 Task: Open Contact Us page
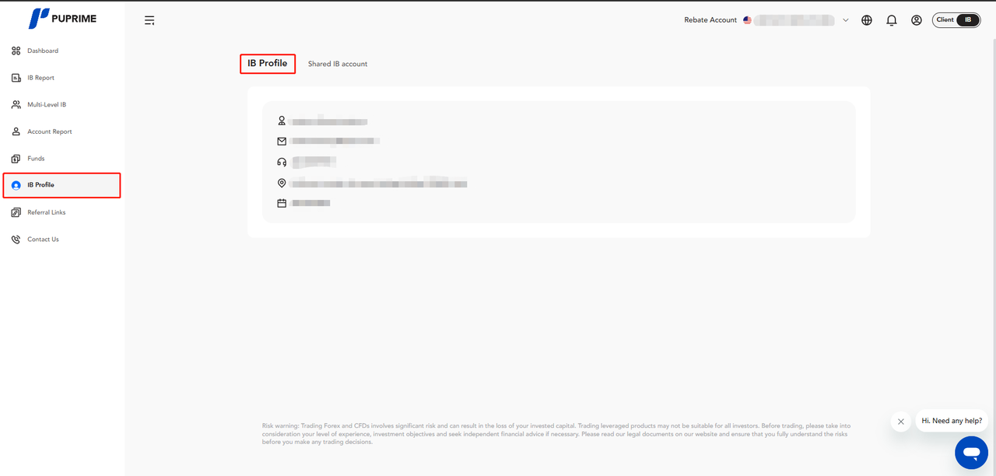[43, 240]
